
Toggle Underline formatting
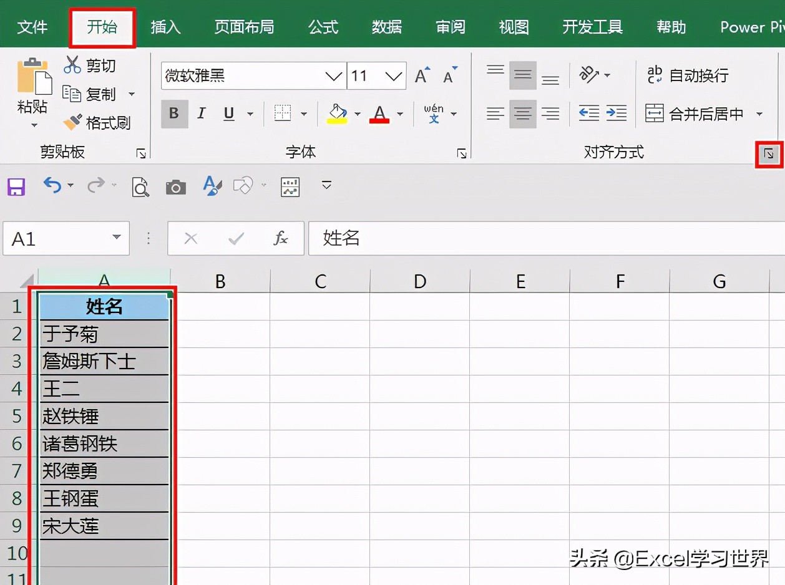tap(229, 114)
